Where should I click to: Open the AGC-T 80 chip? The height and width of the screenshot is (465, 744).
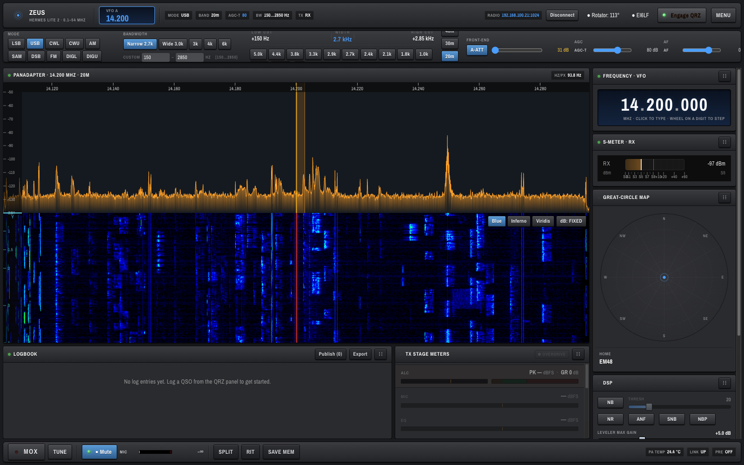237,15
